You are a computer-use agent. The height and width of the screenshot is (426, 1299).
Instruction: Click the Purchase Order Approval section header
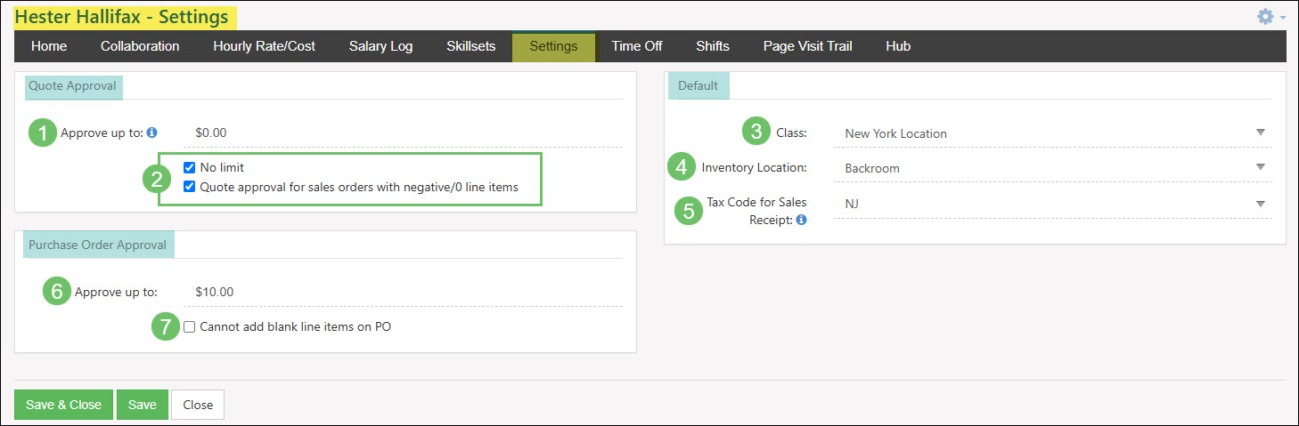click(98, 245)
